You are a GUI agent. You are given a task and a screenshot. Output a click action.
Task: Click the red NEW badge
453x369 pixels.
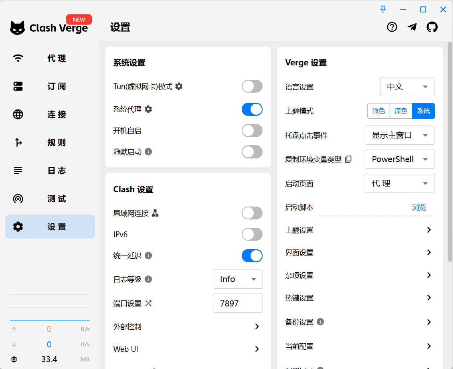click(79, 20)
